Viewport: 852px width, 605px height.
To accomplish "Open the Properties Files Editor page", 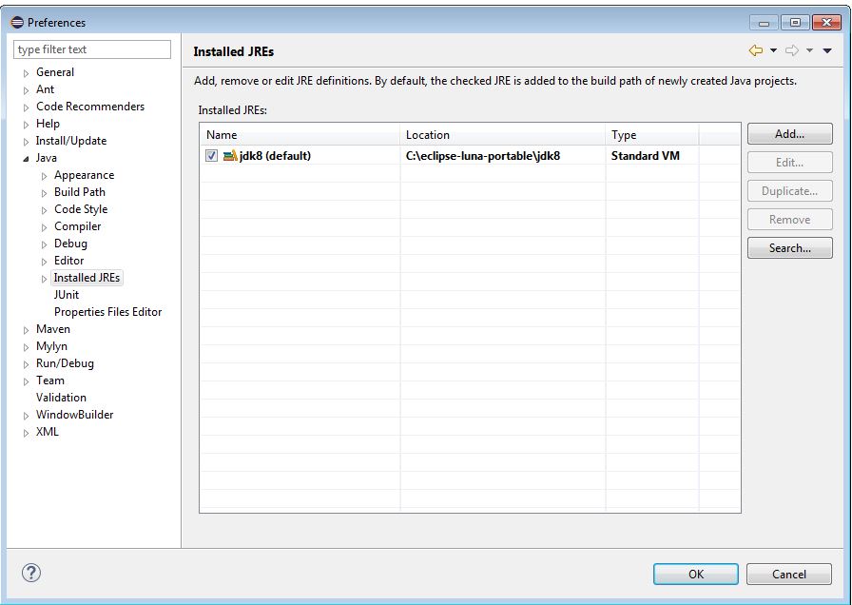I will [x=107, y=312].
